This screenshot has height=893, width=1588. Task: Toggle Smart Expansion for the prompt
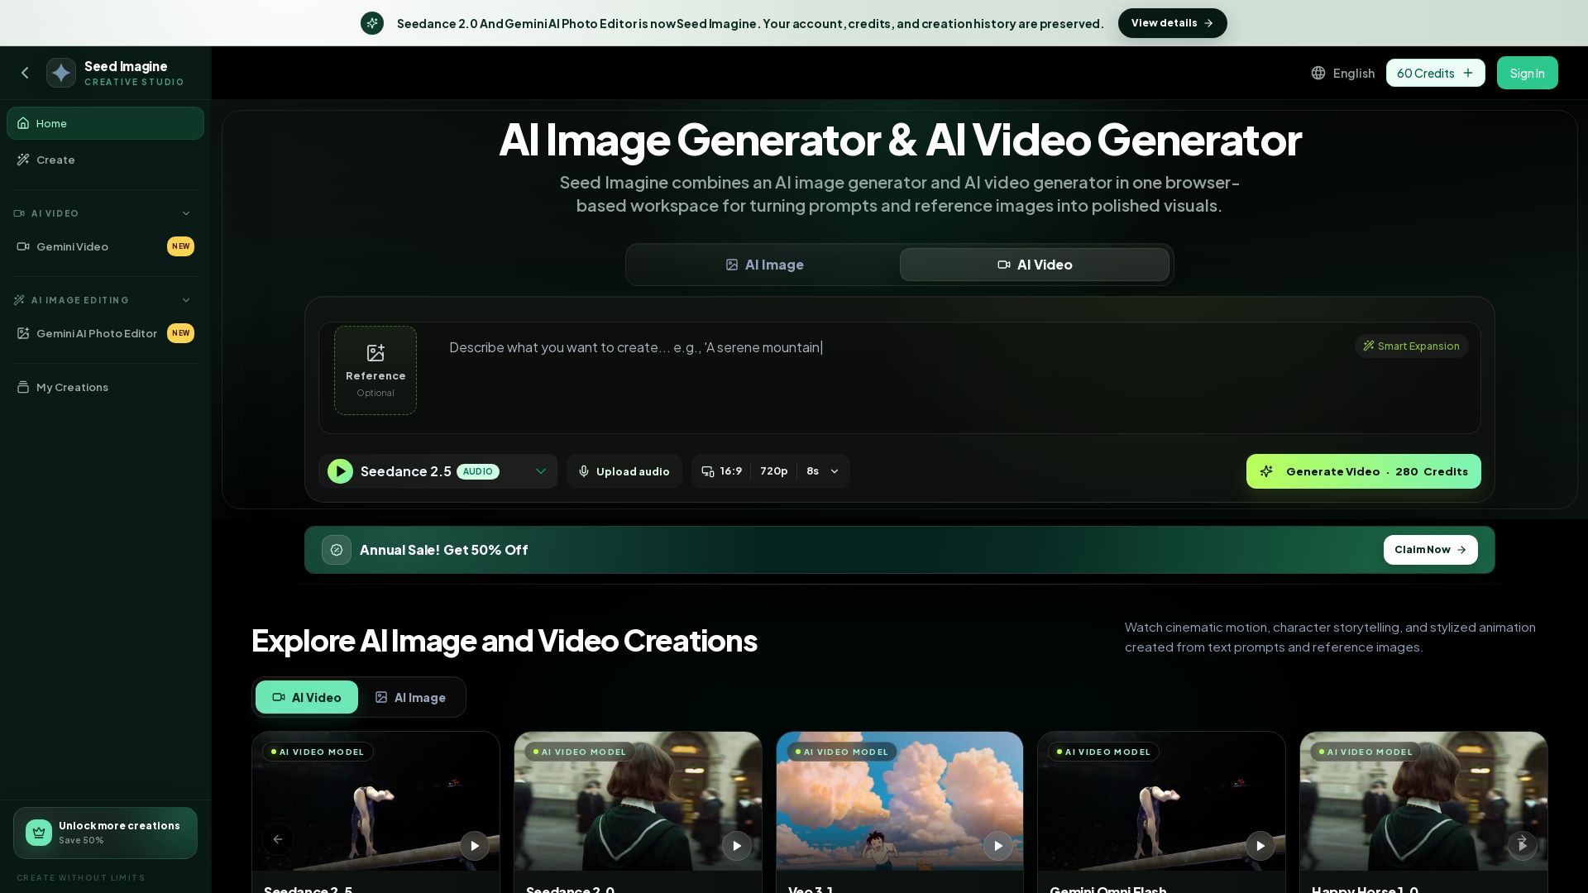pos(1411,346)
